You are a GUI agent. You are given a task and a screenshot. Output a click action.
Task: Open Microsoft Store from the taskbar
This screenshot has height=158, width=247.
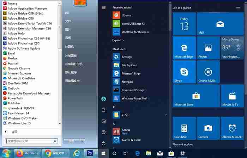pyautogui.click(x=171, y=153)
